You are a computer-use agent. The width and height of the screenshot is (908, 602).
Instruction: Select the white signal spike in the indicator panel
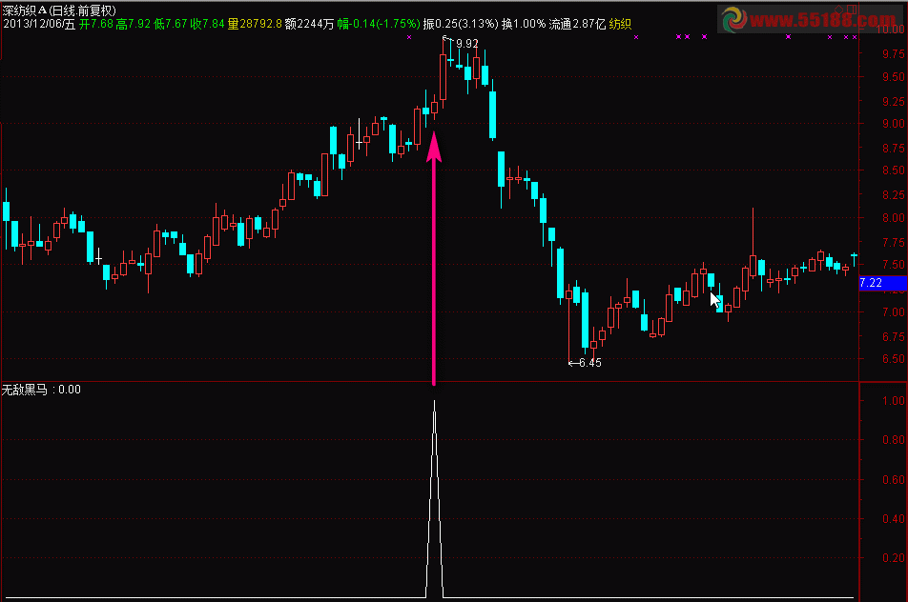click(x=434, y=499)
